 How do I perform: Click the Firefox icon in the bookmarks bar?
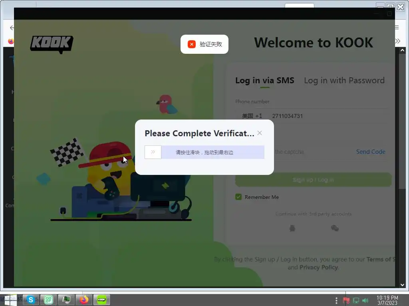[x=11, y=41]
